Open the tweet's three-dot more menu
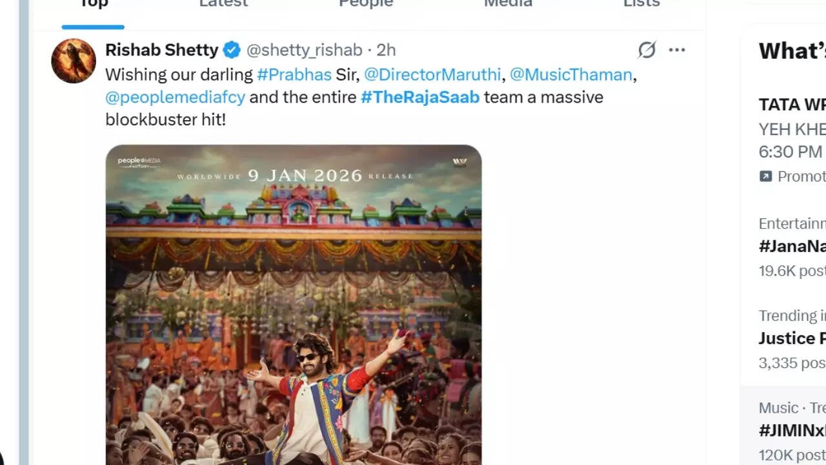The image size is (826, 465). tap(677, 50)
